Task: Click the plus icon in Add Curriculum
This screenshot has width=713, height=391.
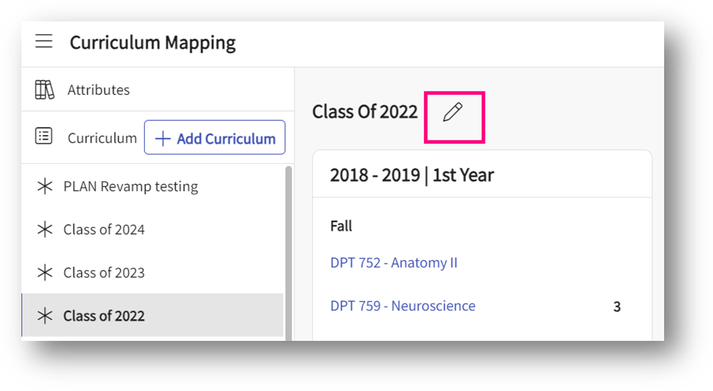Action: pos(163,138)
